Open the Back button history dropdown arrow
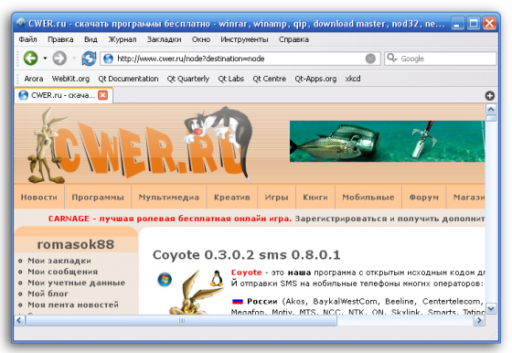This screenshot has height=353, width=512. pyautogui.click(x=45, y=59)
